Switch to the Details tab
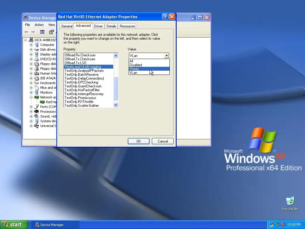 [x=111, y=26]
